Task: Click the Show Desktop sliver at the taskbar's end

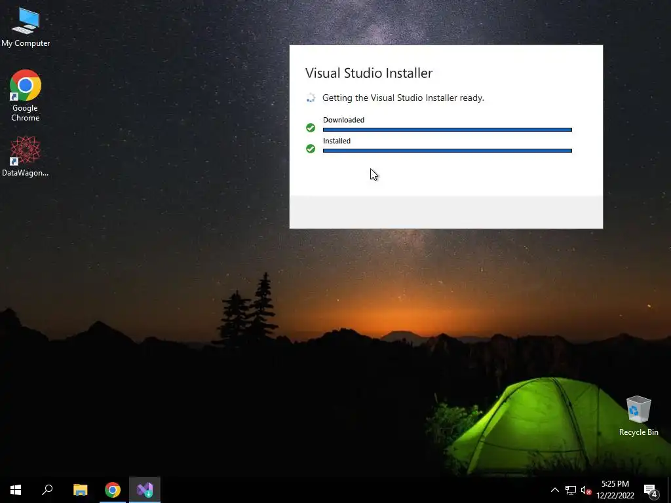Action: pos(669,490)
